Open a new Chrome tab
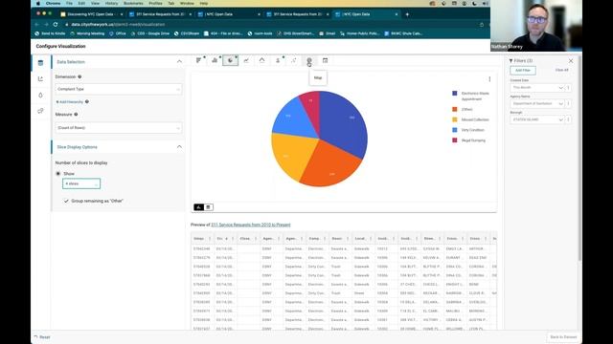The height and width of the screenshot is (344, 613). (x=407, y=14)
